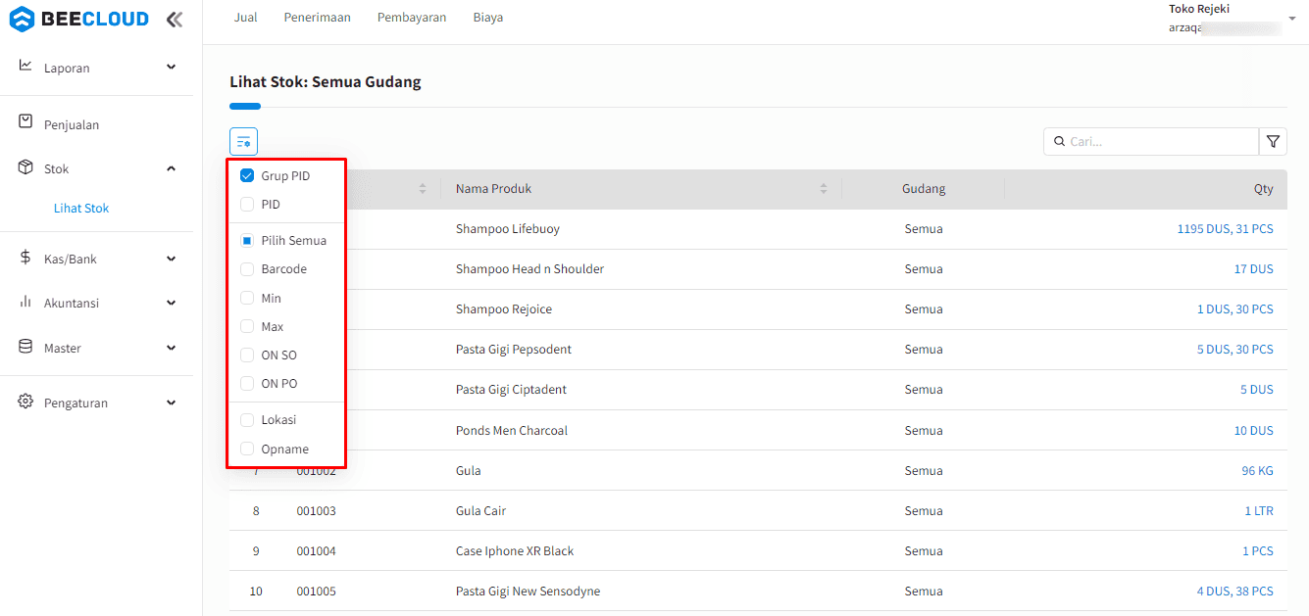
Task: Collapse the sidebar with the double-chevron icon
Action: [x=175, y=19]
